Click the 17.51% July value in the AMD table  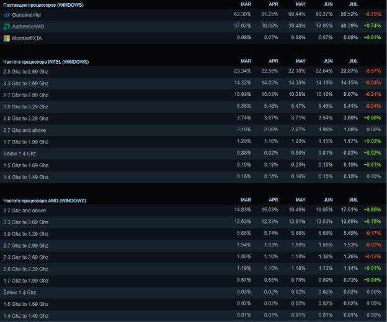pos(350,211)
